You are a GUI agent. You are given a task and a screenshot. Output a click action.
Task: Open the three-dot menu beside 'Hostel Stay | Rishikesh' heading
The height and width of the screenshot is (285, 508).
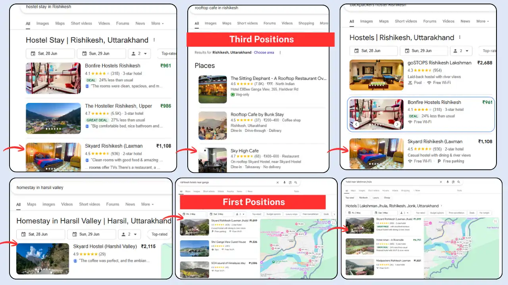[154, 40]
